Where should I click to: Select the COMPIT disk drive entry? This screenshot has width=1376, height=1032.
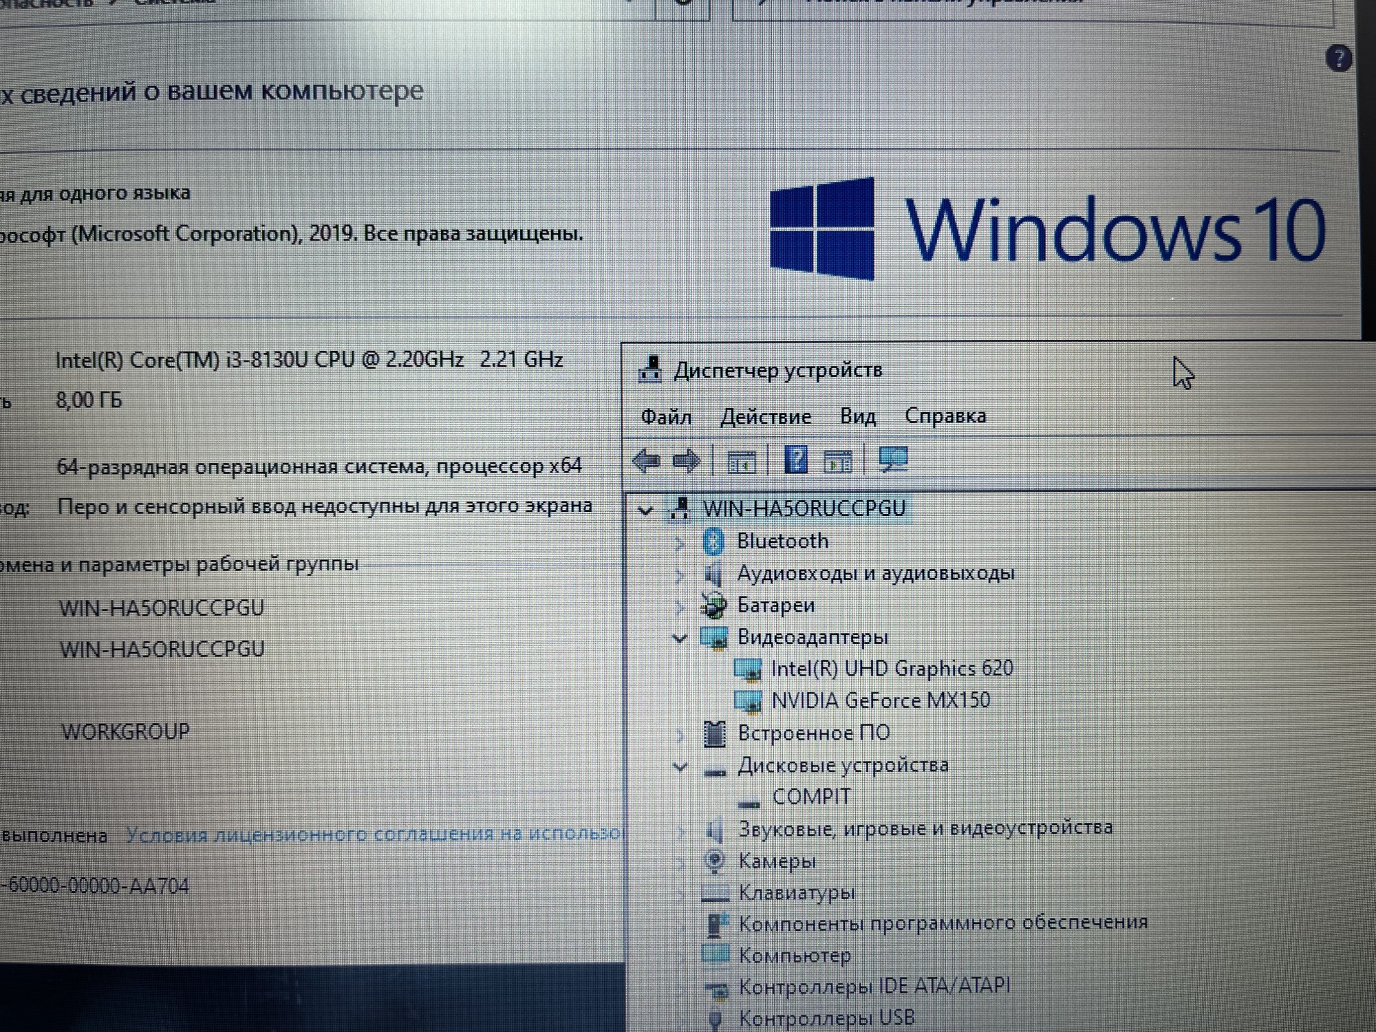pyautogui.click(x=812, y=797)
